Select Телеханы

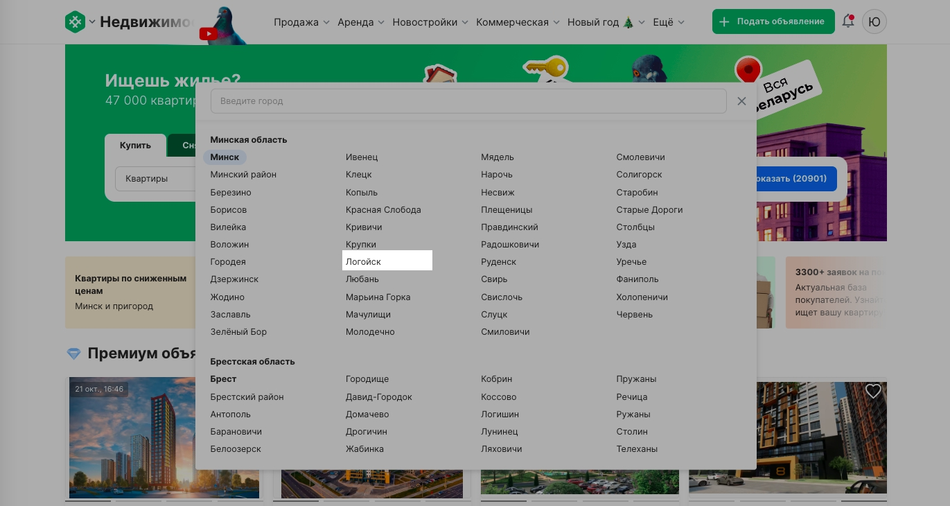click(x=637, y=449)
